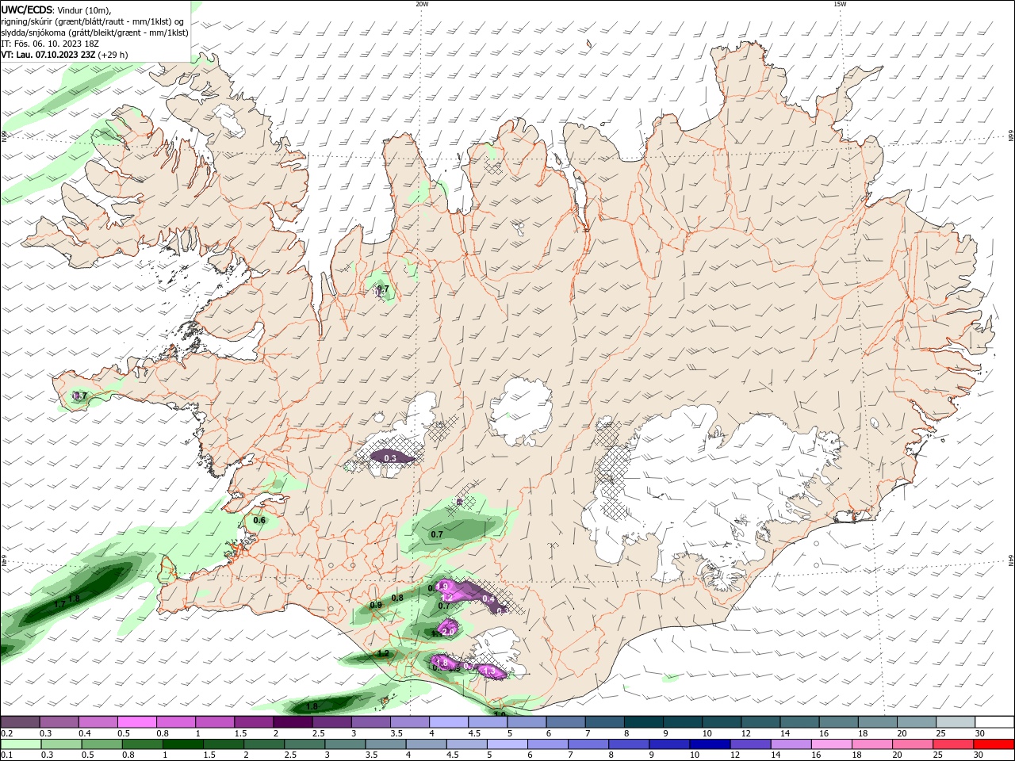Click the bright pink swatch between 0.5 and 0.8
Viewport: 1015px width, 761px height.
(136, 721)
